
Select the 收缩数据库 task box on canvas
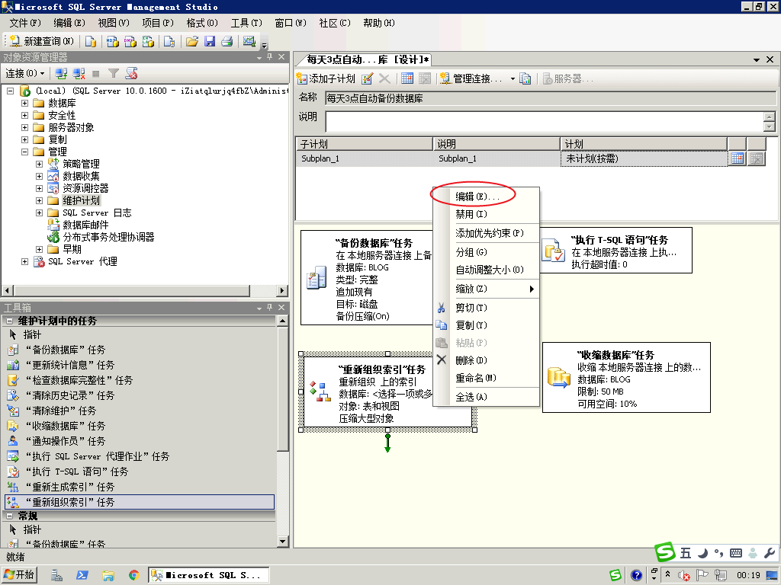point(627,377)
